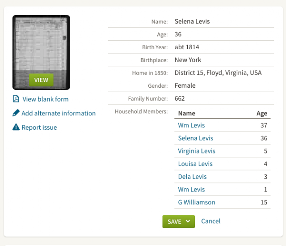Screen dimensions: 286x246
Task: Open the census record thumbnail image
Action: (41, 52)
